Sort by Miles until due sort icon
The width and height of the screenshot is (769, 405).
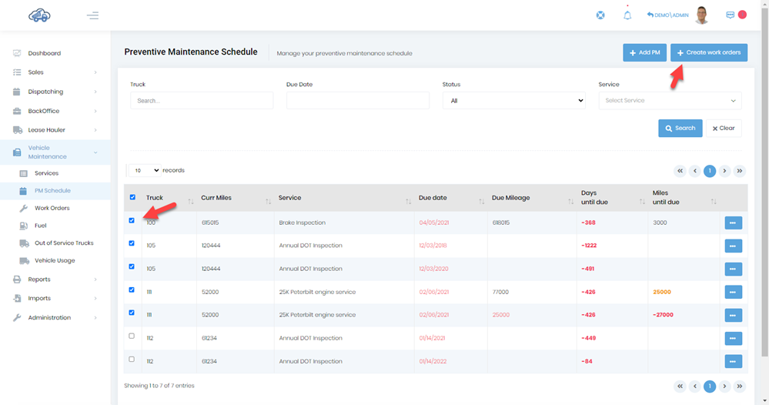pyautogui.click(x=714, y=202)
